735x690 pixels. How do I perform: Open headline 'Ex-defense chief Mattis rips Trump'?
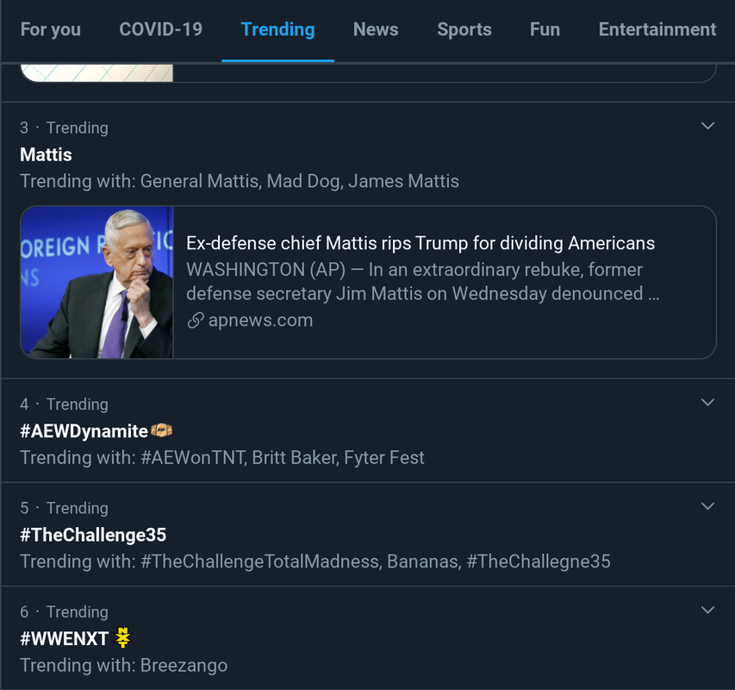point(420,243)
